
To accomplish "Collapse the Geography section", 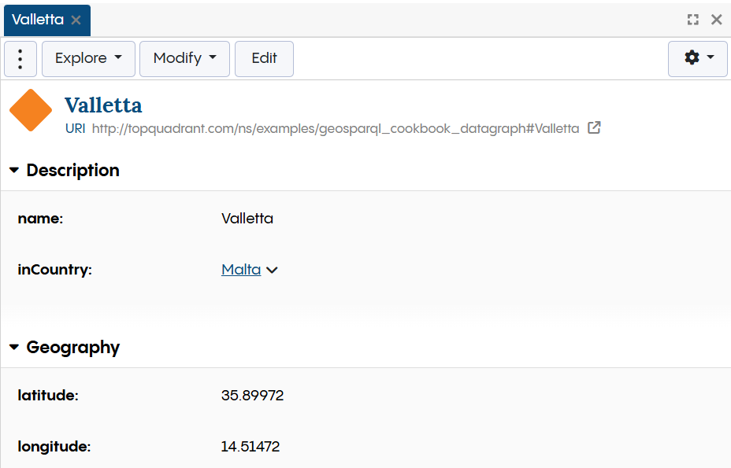I will coord(14,348).
